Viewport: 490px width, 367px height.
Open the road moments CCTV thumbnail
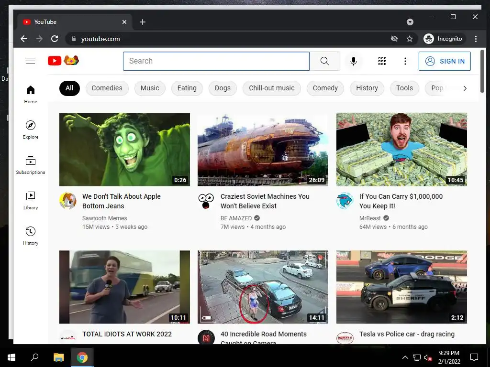tap(263, 287)
